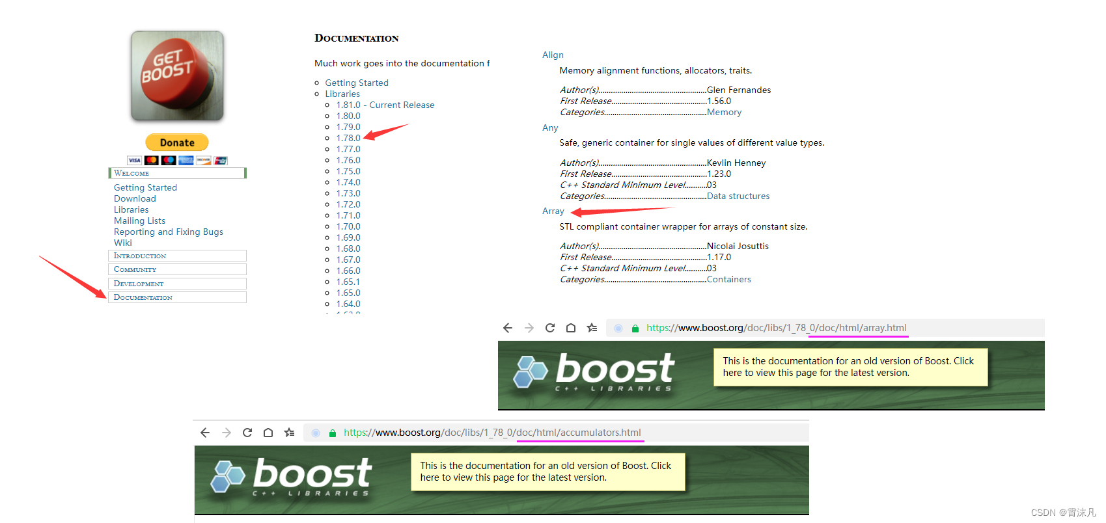Open the Community sidebar section
The height and width of the screenshot is (523, 1106).
tap(177, 269)
